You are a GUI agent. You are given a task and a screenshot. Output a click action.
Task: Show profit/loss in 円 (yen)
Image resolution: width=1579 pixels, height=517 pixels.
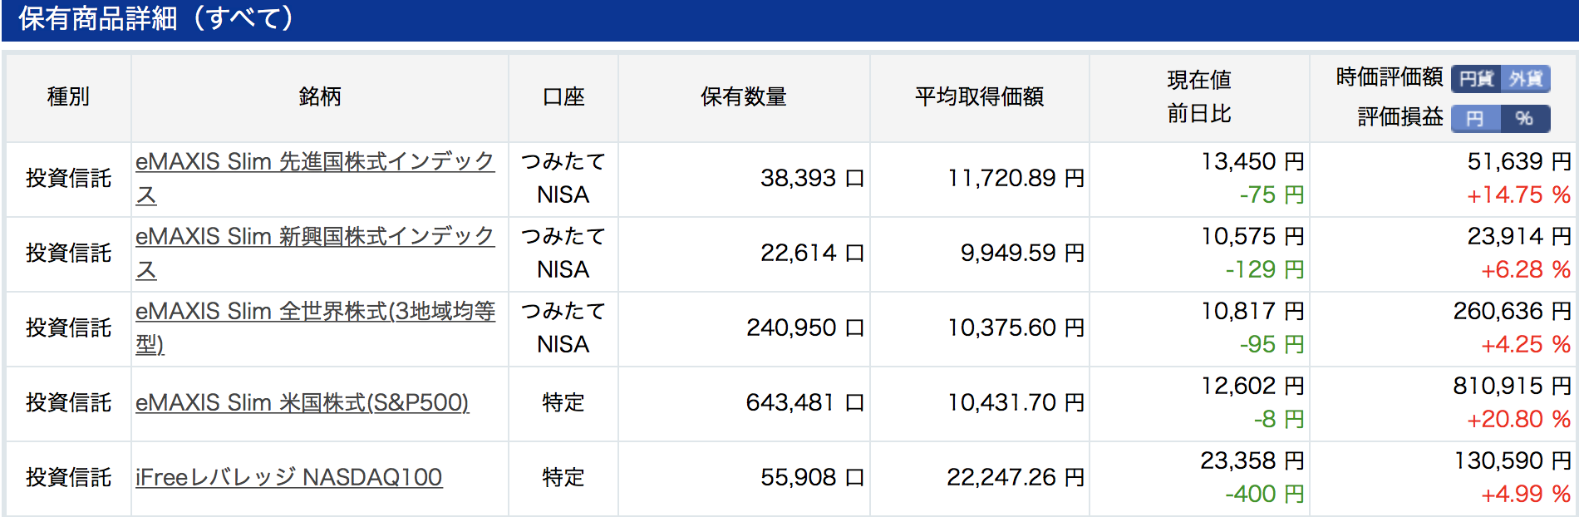pyautogui.click(x=1476, y=119)
